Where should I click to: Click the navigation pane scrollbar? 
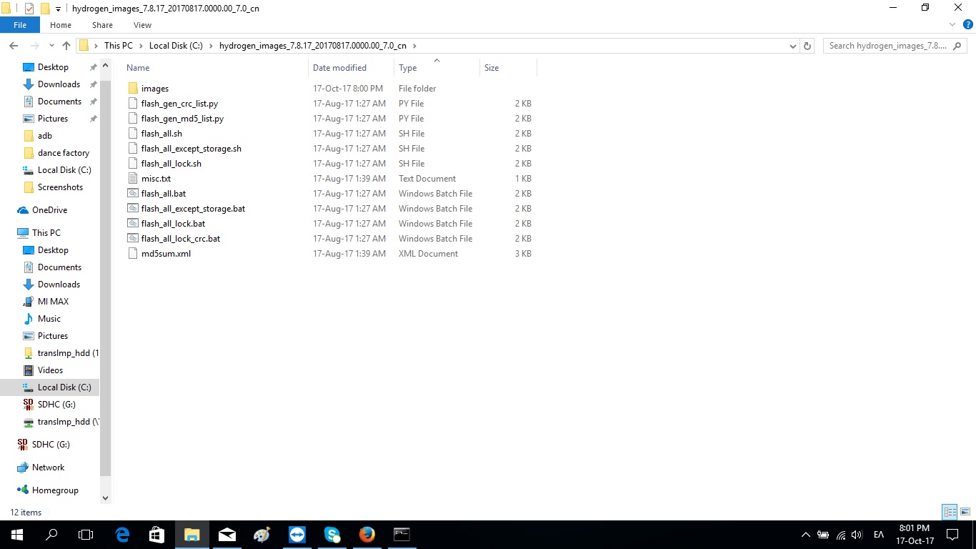(106, 272)
